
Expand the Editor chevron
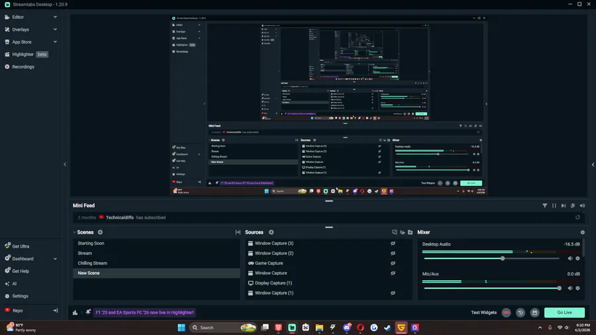[x=55, y=17]
